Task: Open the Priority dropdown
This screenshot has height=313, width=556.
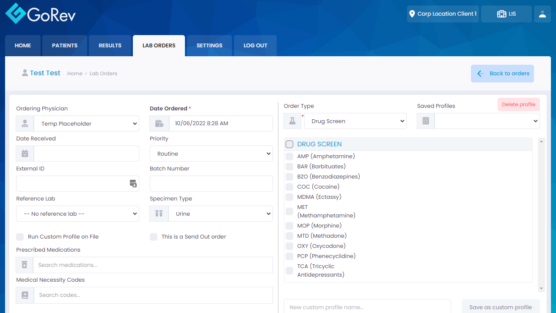Action: coord(211,154)
